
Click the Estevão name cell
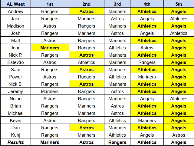[15, 62]
